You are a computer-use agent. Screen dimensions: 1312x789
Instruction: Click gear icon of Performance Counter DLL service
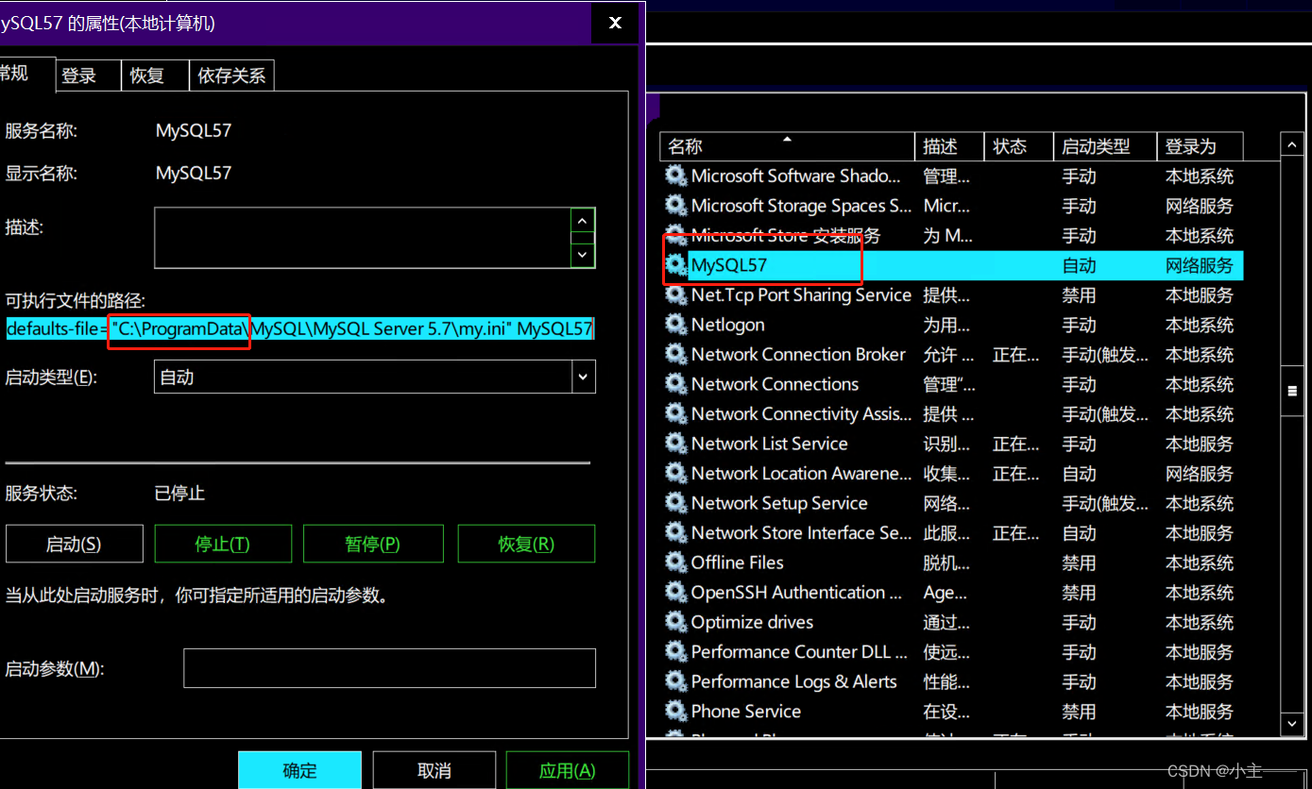(675, 652)
